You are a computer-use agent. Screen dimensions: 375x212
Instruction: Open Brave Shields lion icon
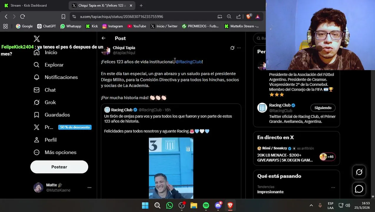(249, 17)
